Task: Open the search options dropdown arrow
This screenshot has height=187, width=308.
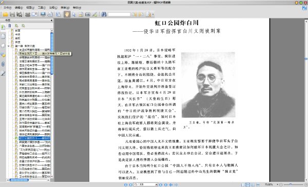Action: 153,14
